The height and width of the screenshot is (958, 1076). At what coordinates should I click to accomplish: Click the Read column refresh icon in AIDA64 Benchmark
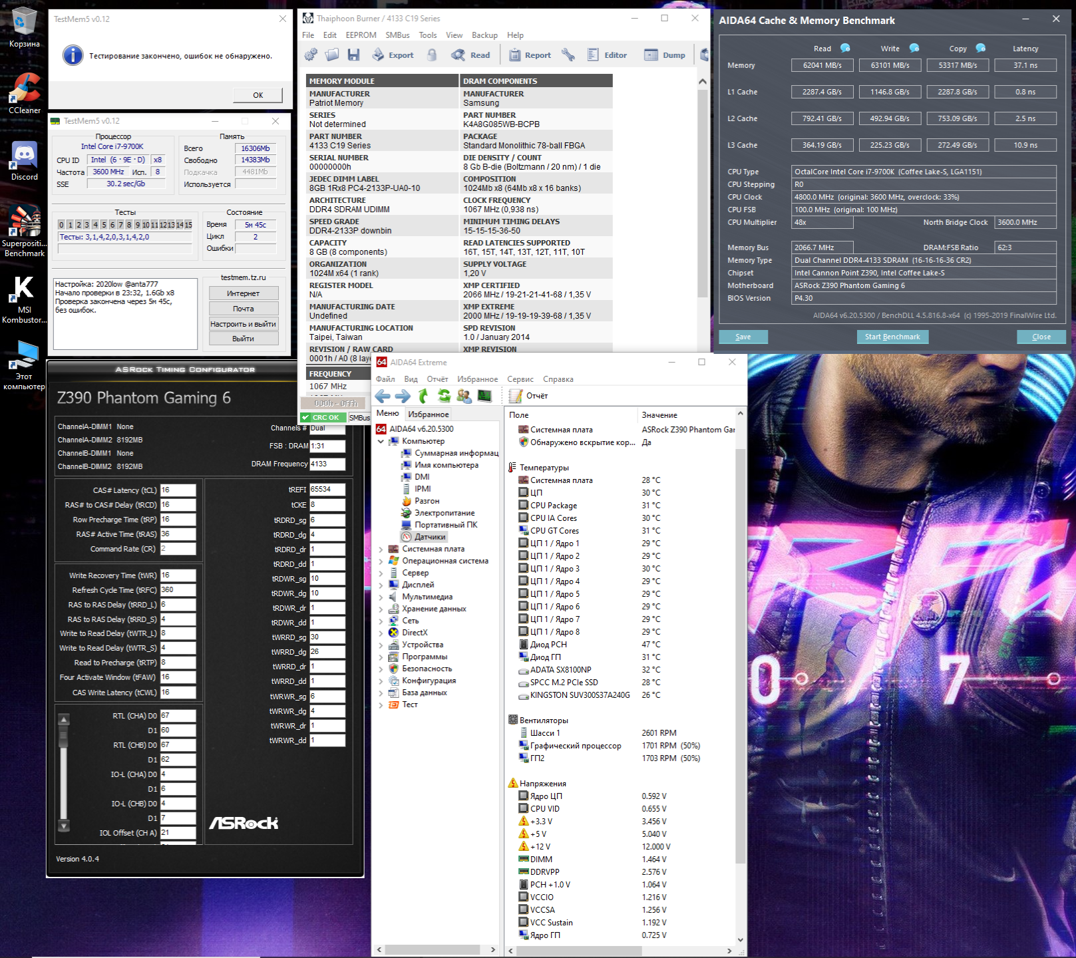pyautogui.click(x=845, y=48)
